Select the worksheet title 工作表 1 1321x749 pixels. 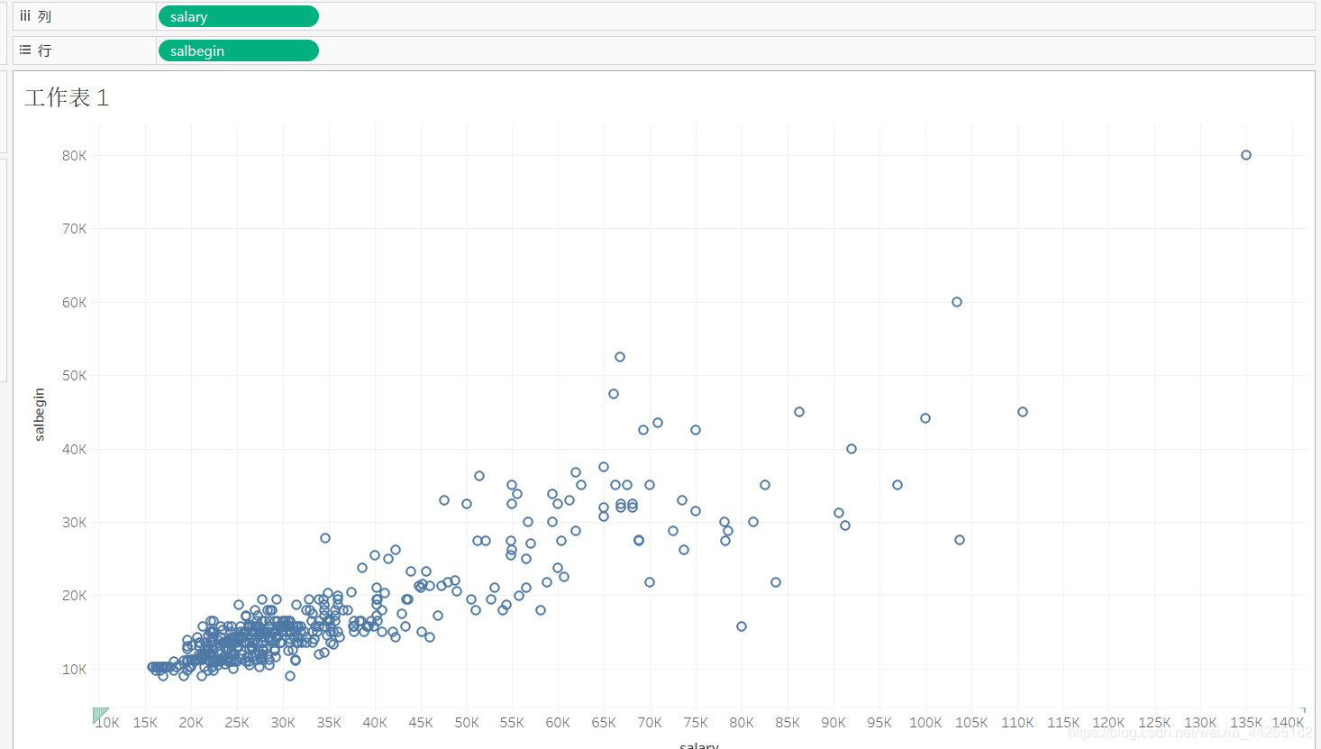click(67, 97)
